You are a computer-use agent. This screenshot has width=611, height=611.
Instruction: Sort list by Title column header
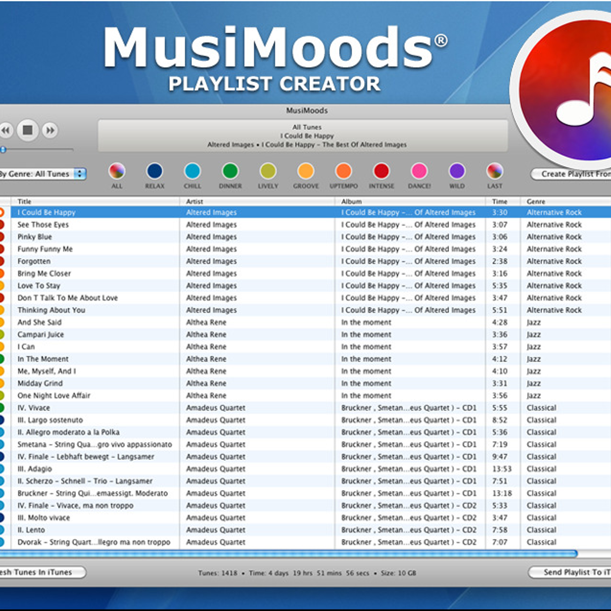point(96,202)
